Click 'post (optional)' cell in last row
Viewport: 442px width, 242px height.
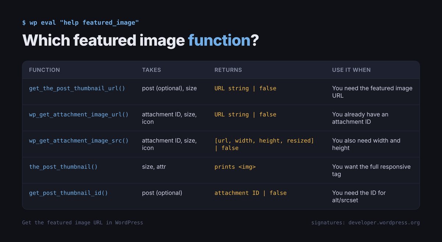point(162,193)
